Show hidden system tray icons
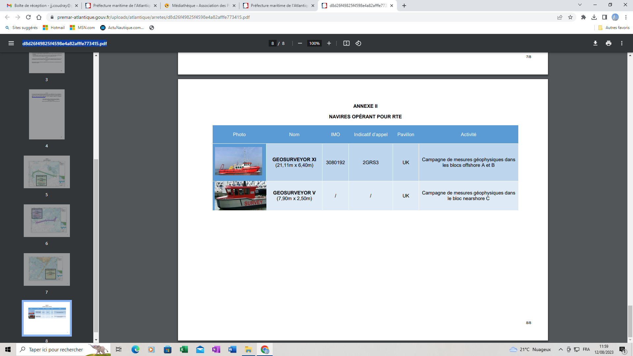This screenshot has height=356, width=633. point(560,349)
